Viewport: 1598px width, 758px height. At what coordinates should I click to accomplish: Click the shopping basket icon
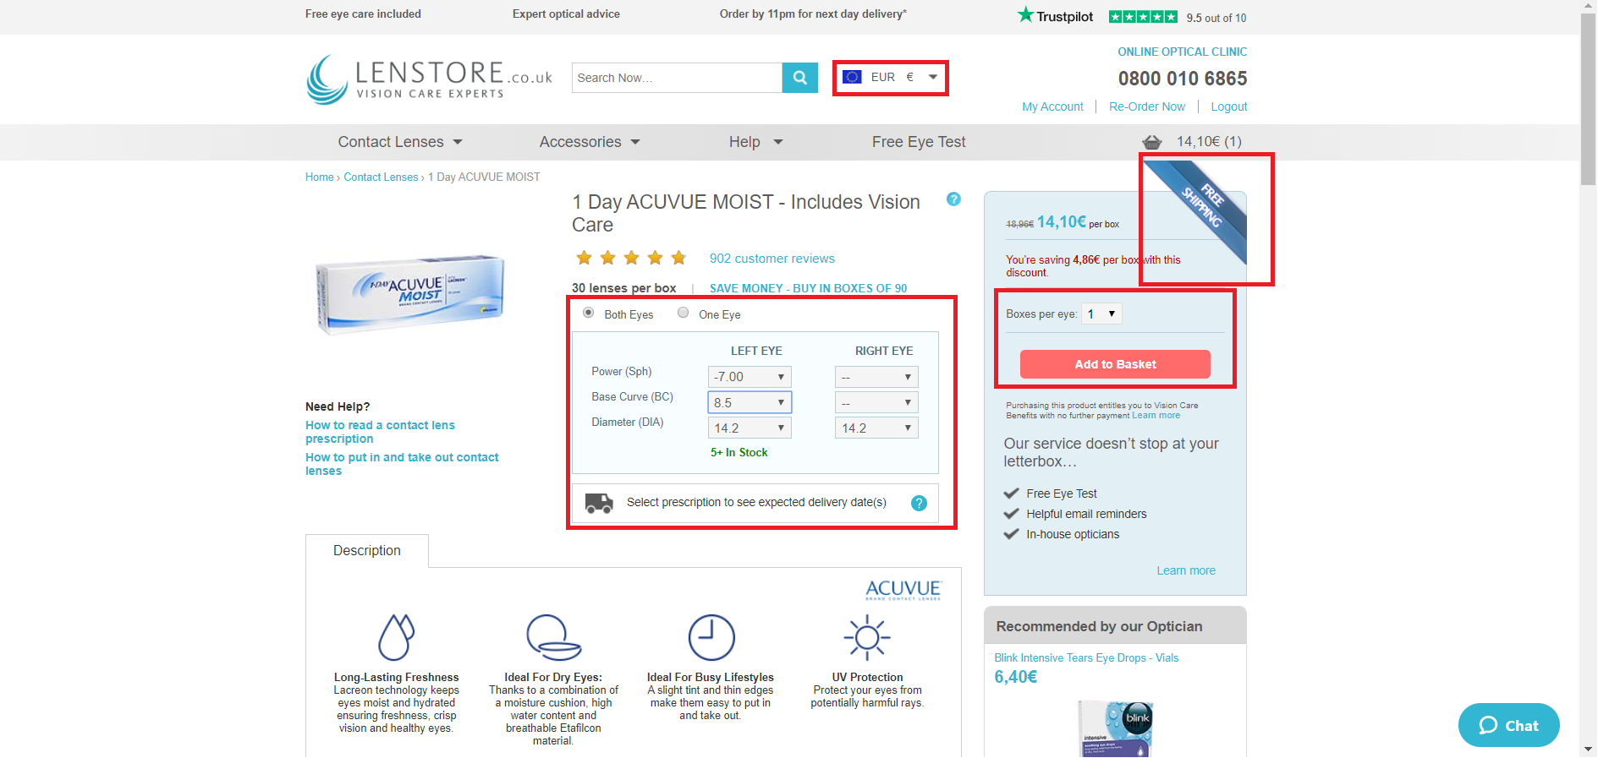pyautogui.click(x=1152, y=142)
